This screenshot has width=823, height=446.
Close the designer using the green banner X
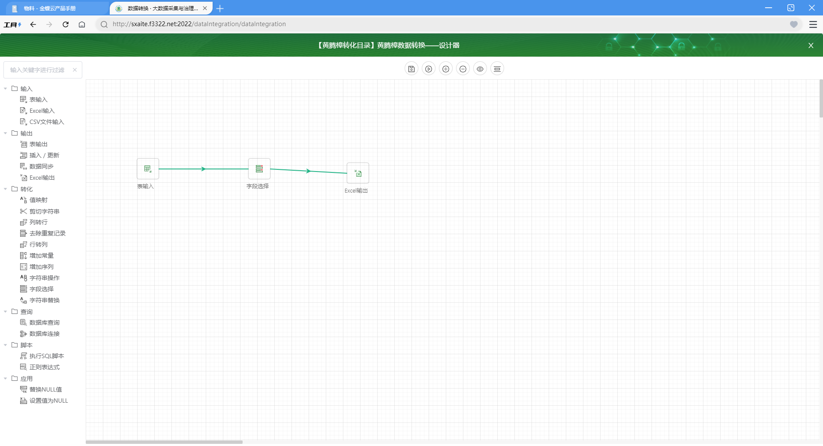811,45
